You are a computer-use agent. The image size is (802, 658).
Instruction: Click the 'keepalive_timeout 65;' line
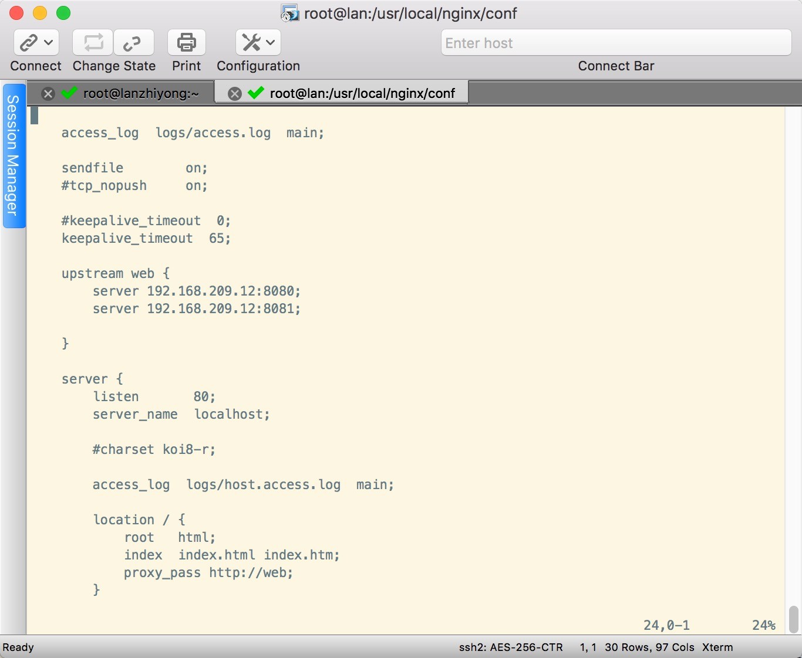click(146, 238)
